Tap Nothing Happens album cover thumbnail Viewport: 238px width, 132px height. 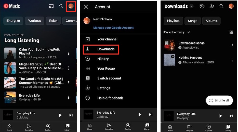coord(169,60)
